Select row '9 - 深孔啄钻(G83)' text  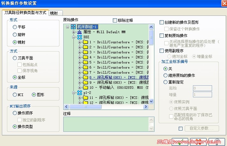click(119, 82)
